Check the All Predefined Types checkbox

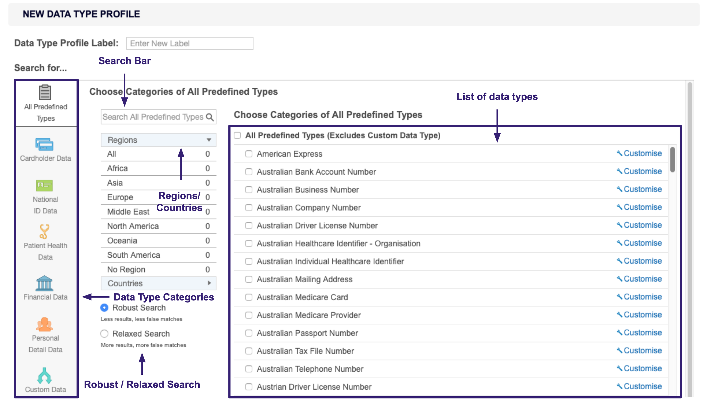[238, 135]
